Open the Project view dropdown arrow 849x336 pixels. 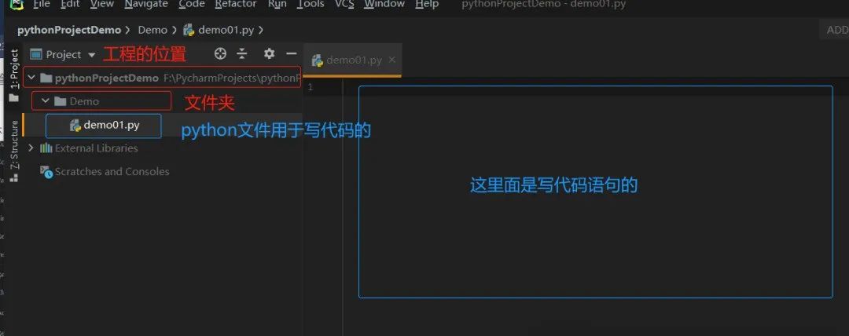click(x=91, y=55)
